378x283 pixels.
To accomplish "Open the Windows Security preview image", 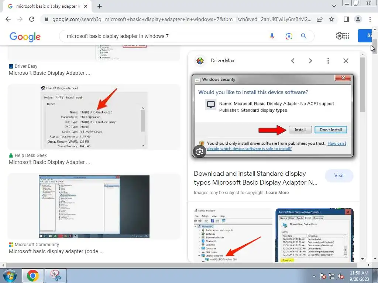I will [x=273, y=116].
